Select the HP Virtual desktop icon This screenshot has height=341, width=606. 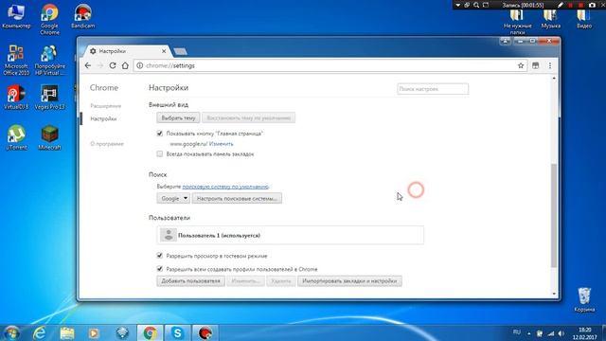(x=49, y=60)
